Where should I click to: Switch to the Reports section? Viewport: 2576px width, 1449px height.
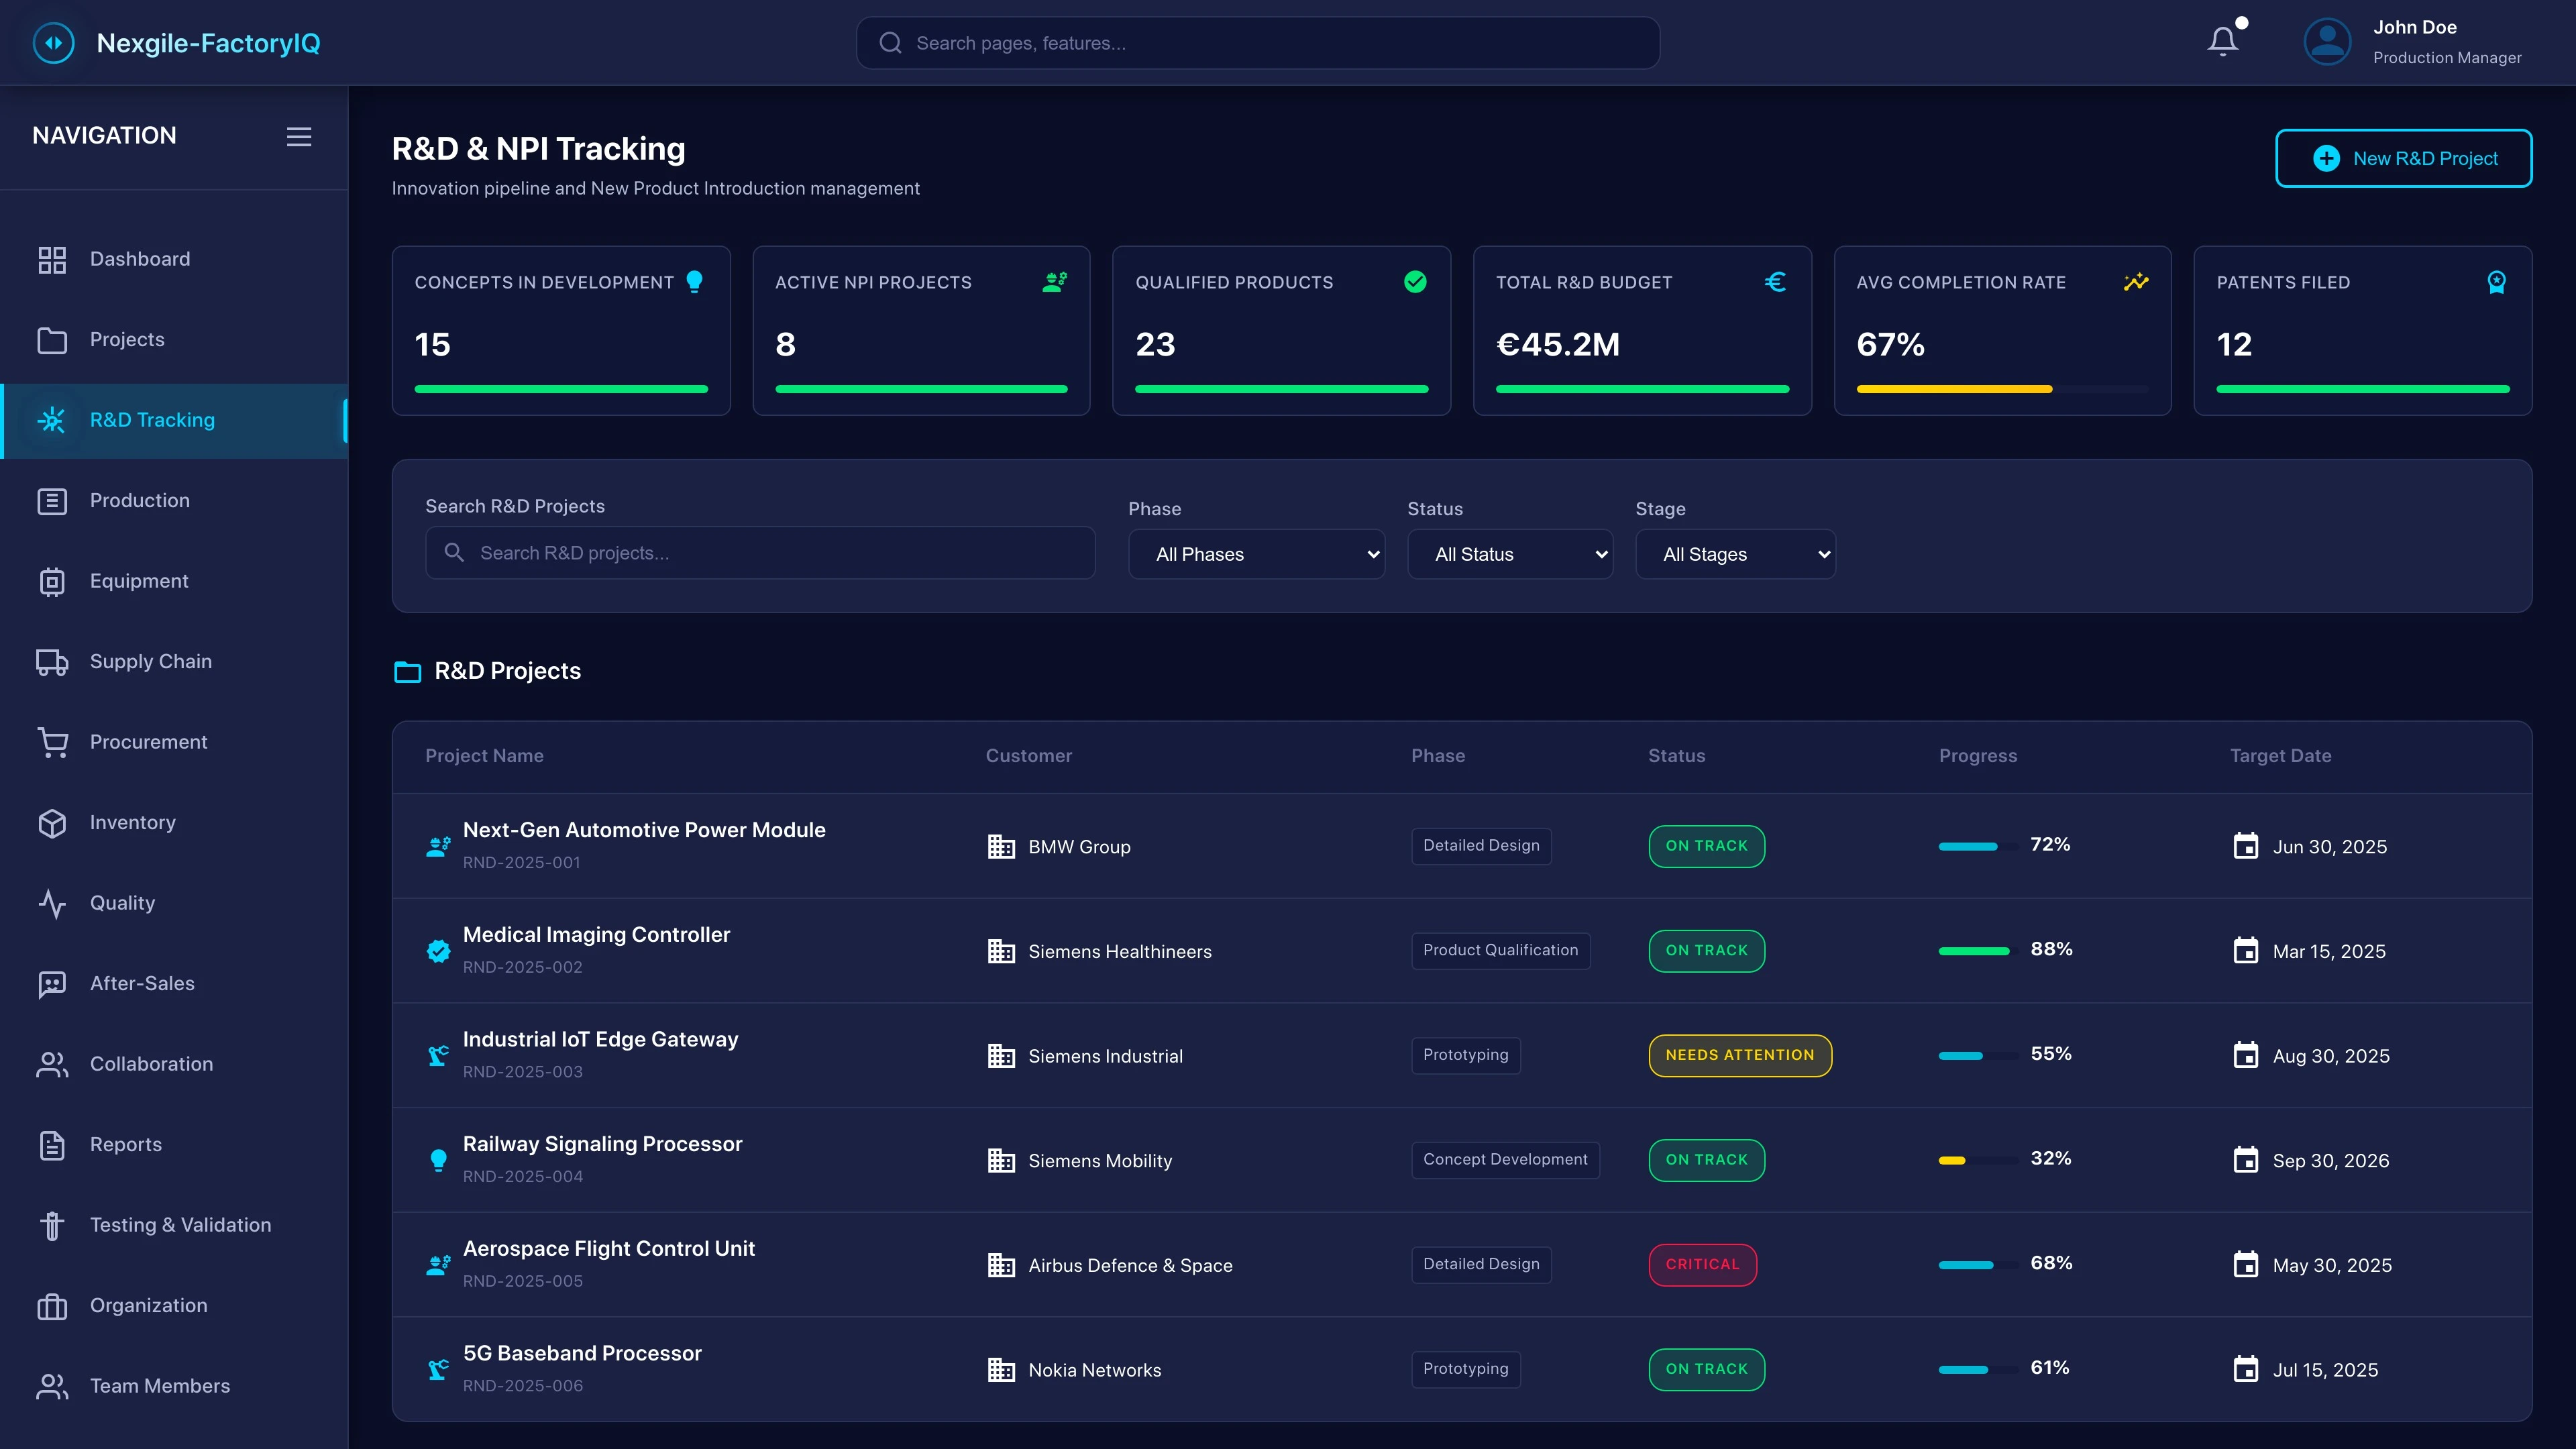click(x=126, y=1144)
